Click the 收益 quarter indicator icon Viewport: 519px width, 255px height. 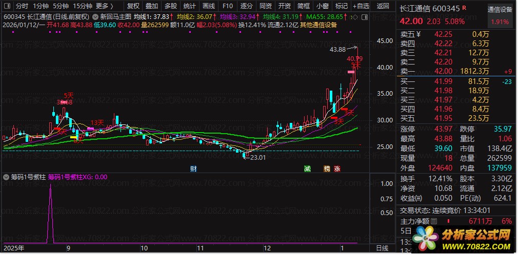pyautogui.click(x=419, y=198)
